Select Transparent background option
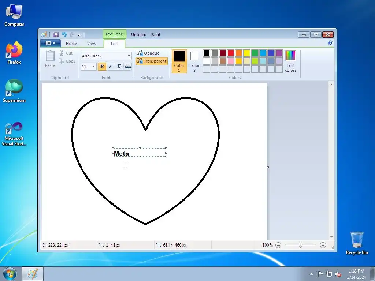 (x=152, y=61)
